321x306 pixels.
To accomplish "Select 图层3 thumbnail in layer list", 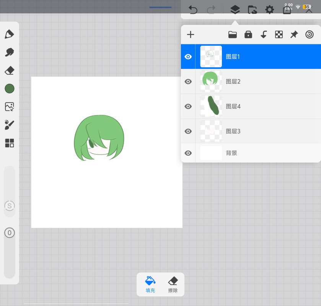I will point(211,131).
